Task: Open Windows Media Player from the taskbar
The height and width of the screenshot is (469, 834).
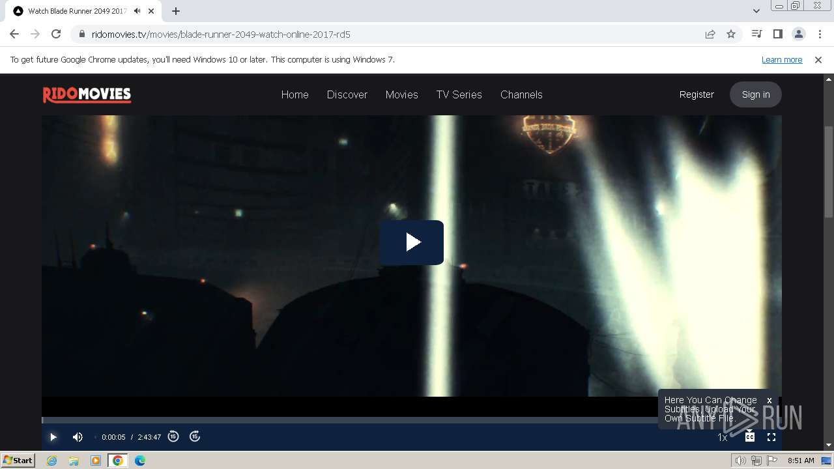Action: (96, 461)
